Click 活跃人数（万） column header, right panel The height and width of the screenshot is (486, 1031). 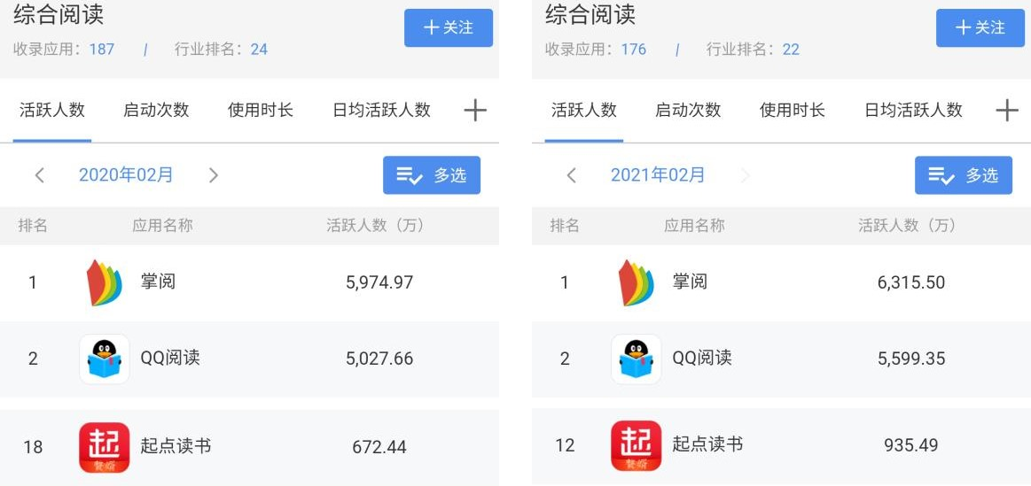[x=908, y=226]
